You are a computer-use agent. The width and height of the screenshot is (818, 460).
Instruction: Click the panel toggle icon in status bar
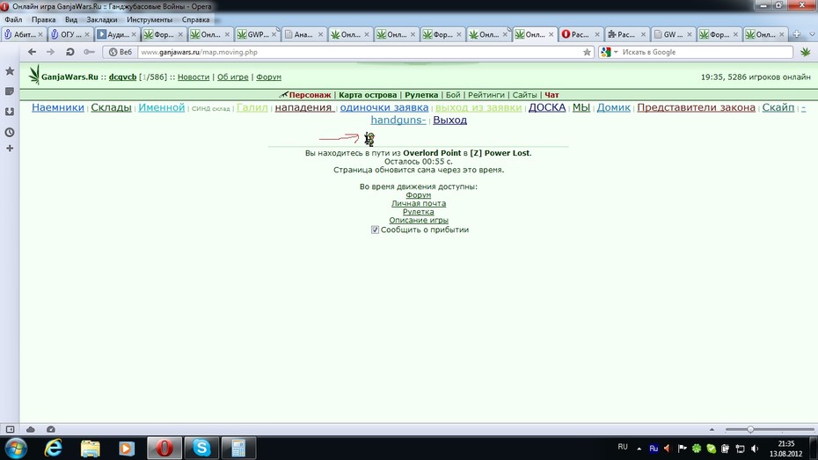10,429
